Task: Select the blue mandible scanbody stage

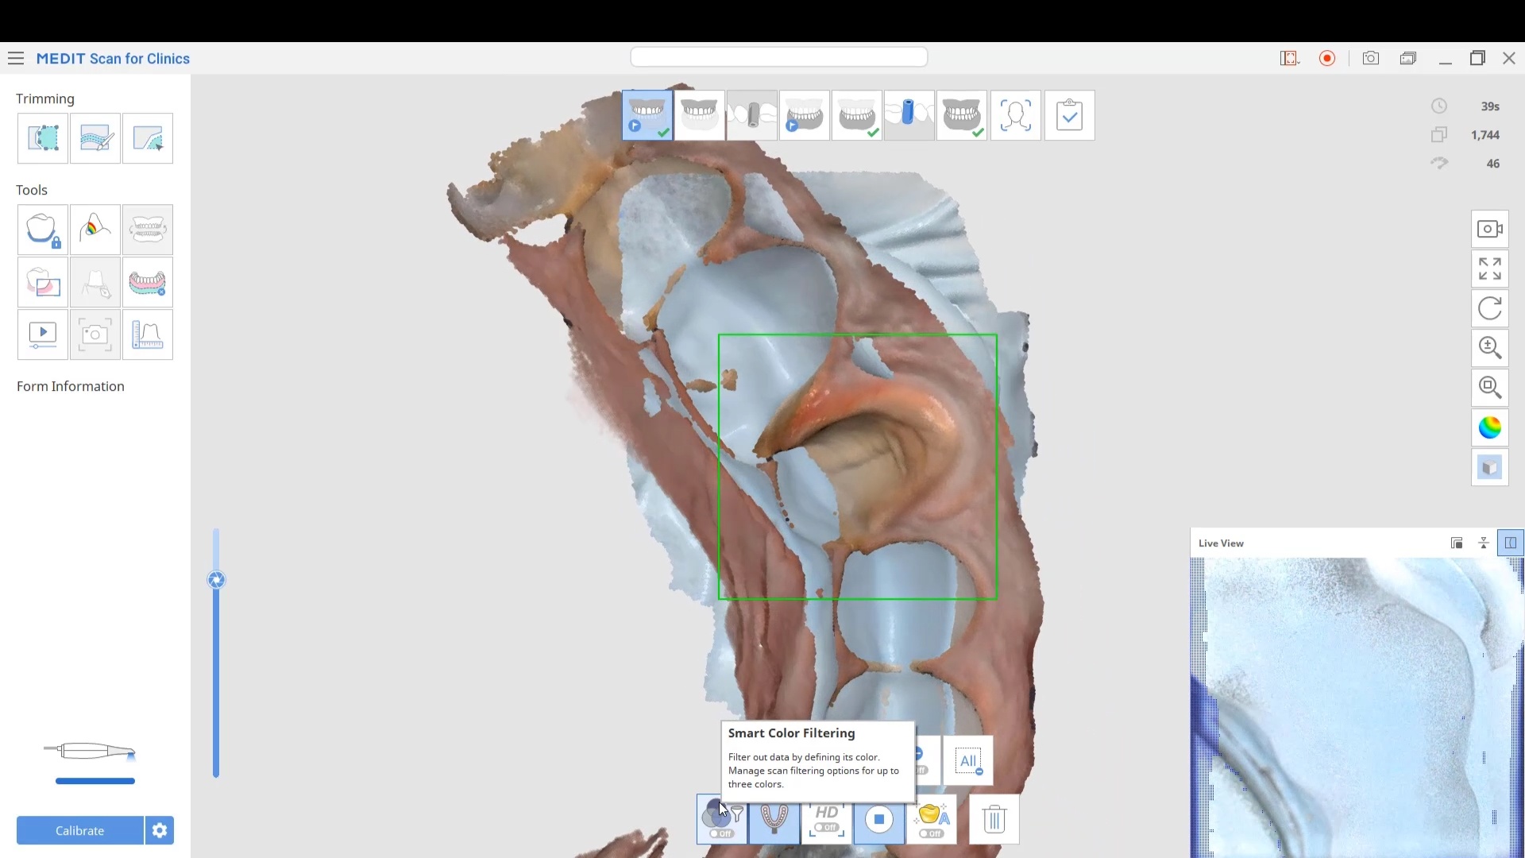Action: [909, 115]
